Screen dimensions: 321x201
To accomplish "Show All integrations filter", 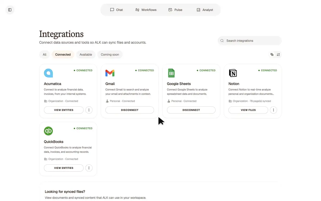I will pyautogui.click(x=45, y=54).
